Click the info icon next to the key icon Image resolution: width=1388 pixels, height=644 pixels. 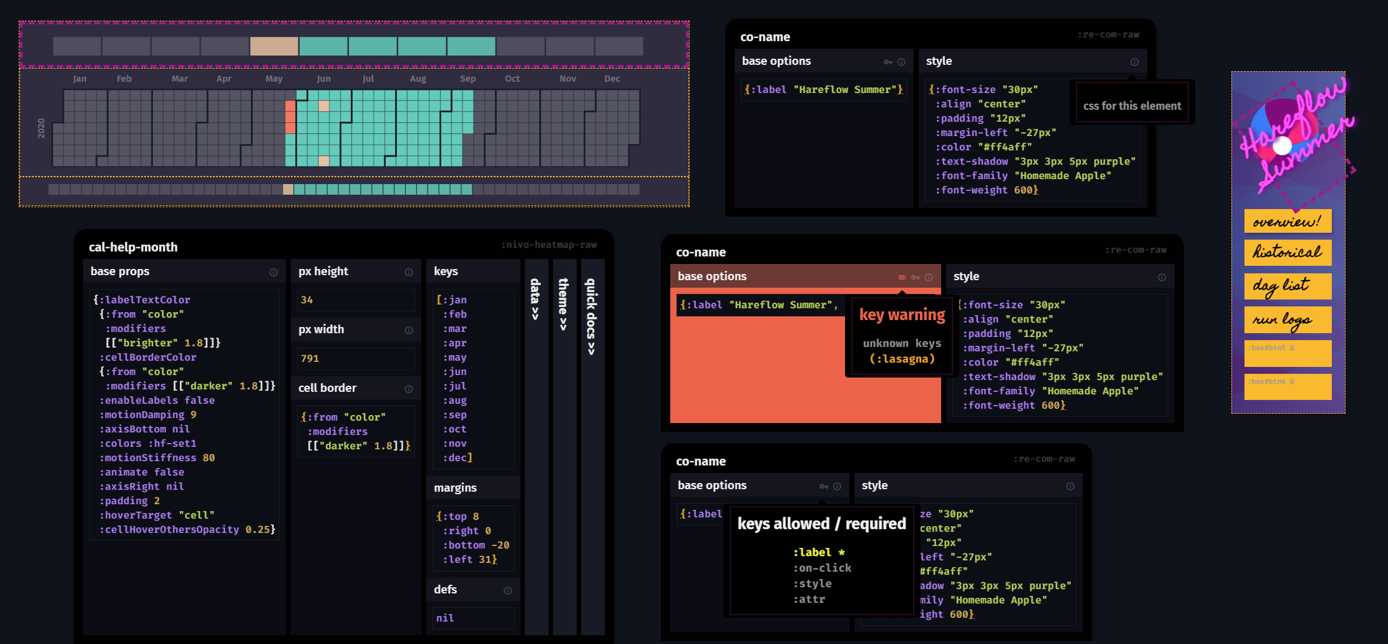pos(902,62)
